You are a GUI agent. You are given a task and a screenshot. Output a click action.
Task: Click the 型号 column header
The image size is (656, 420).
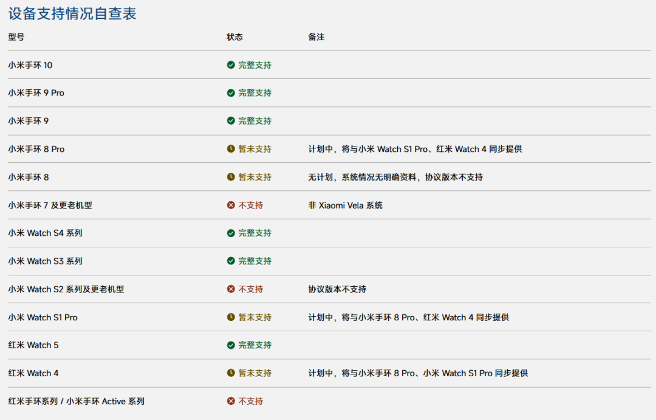(x=16, y=37)
